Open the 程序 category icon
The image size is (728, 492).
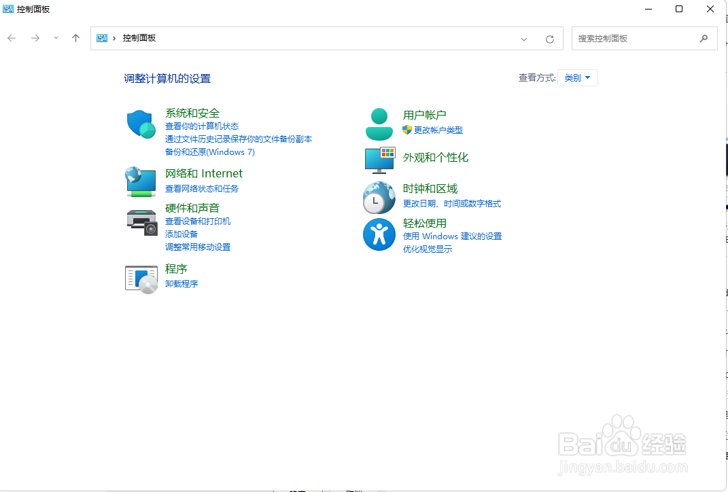(x=141, y=279)
